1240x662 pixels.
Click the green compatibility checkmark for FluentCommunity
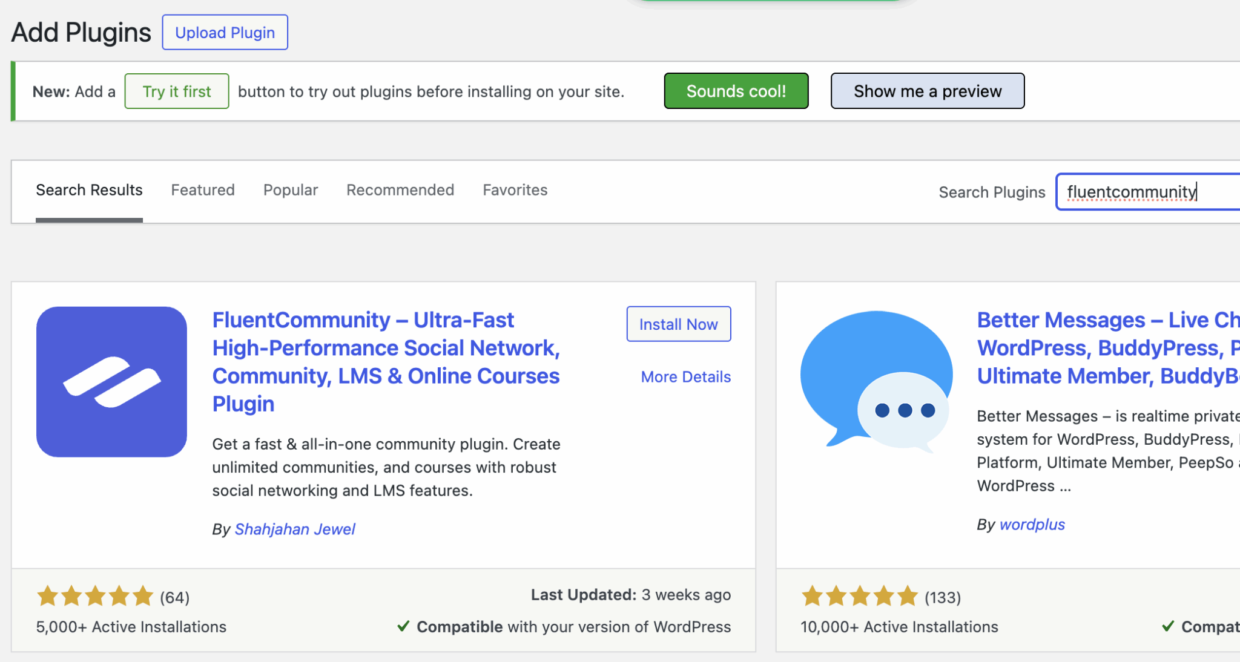point(403,626)
